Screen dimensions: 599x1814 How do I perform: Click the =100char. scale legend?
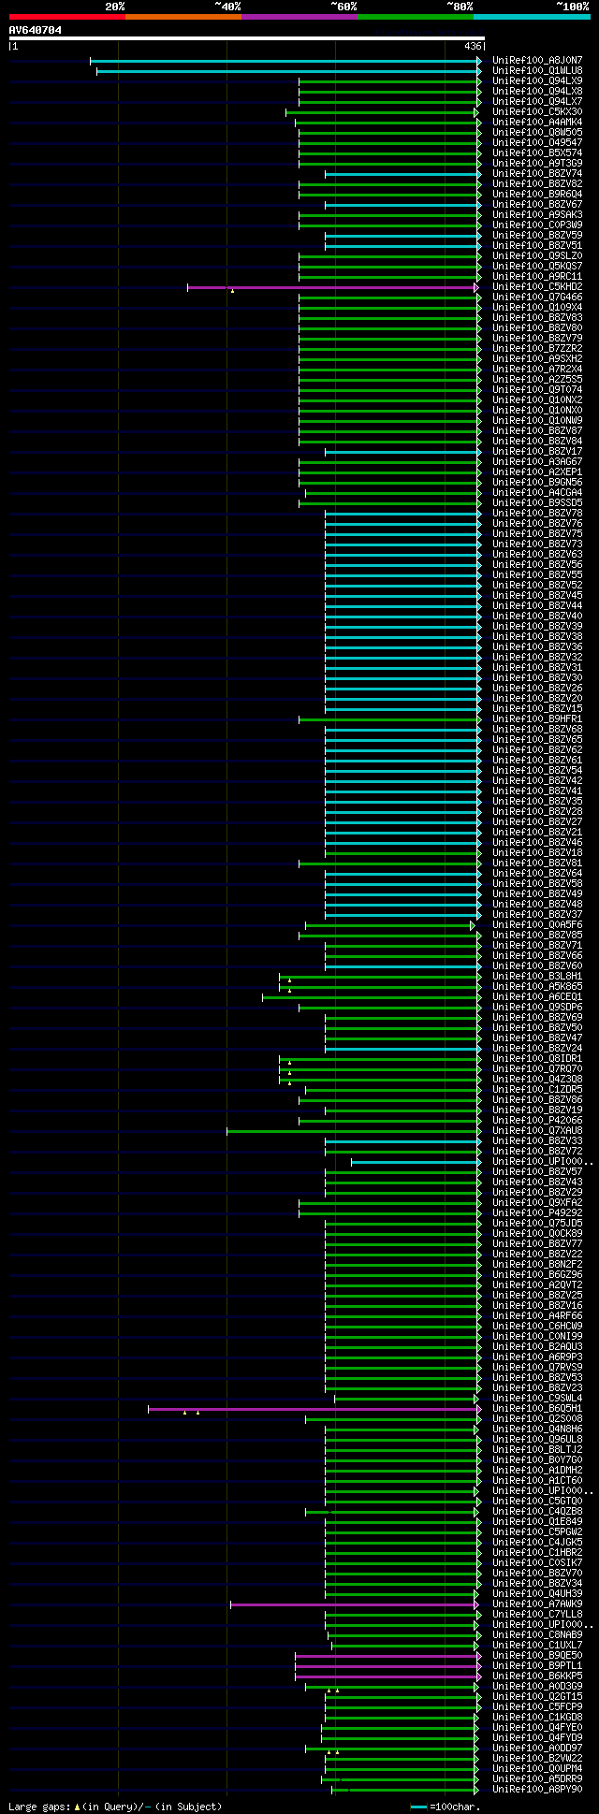(446, 1807)
